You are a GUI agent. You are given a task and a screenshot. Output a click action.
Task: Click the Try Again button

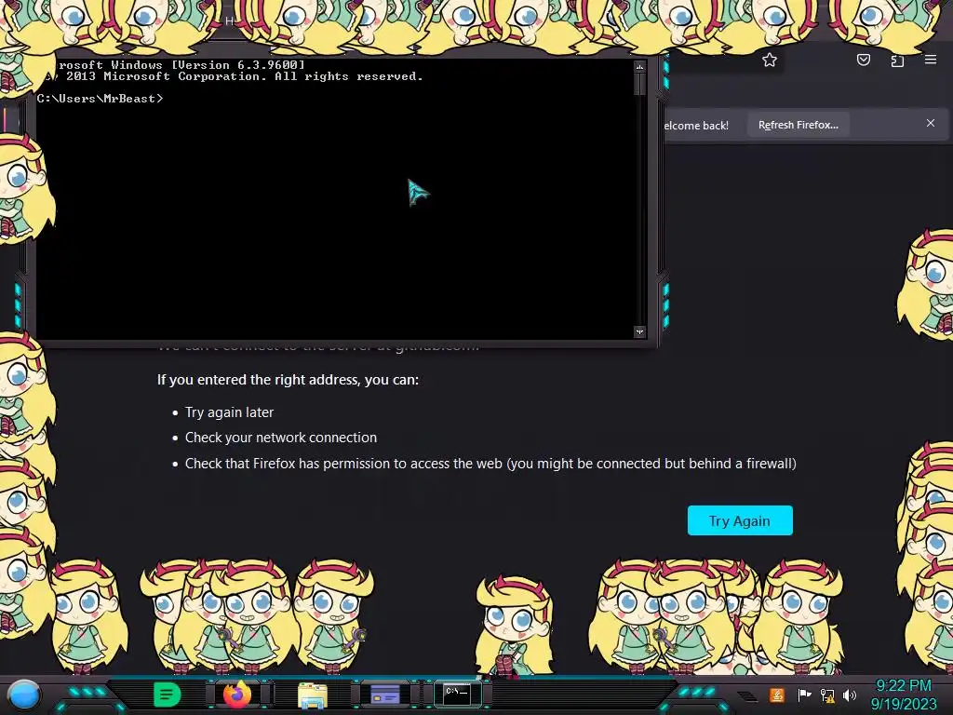click(740, 520)
